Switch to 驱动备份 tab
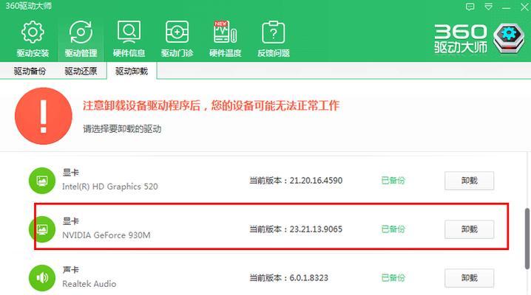This screenshot has height=295, width=531. point(30,71)
